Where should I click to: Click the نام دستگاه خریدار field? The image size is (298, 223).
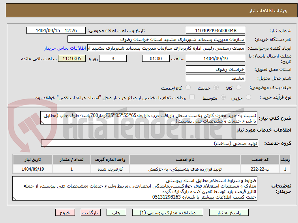pyautogui.click(x=156, y=39)
